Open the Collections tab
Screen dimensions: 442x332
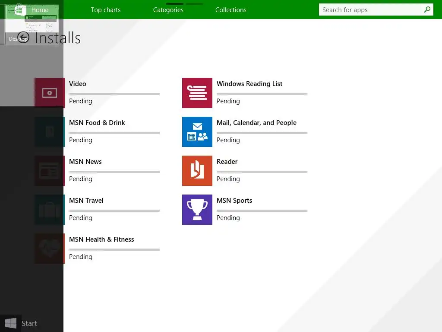pos(231,10)
